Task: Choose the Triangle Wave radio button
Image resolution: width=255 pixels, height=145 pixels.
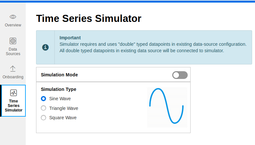Action: pyautogui.click(x=43, y=108)
